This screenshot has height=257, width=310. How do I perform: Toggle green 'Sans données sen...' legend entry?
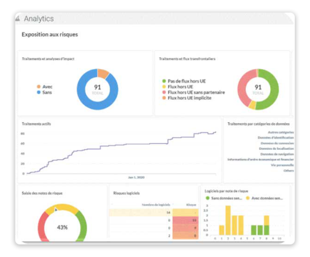tap(224, 198)
